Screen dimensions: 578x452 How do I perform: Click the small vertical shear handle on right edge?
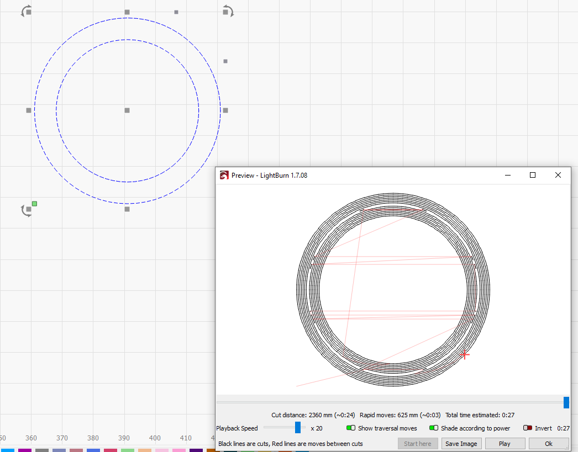click(225, 61)
